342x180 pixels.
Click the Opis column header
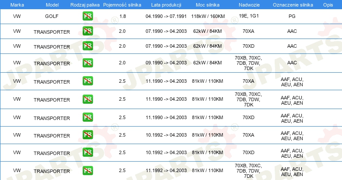coord(328,5)
